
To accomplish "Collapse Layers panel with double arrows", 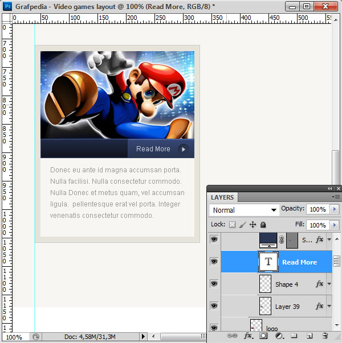I will (329, 188).
